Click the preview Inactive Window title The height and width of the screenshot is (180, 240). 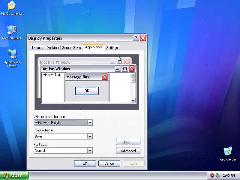click(55, 62)
